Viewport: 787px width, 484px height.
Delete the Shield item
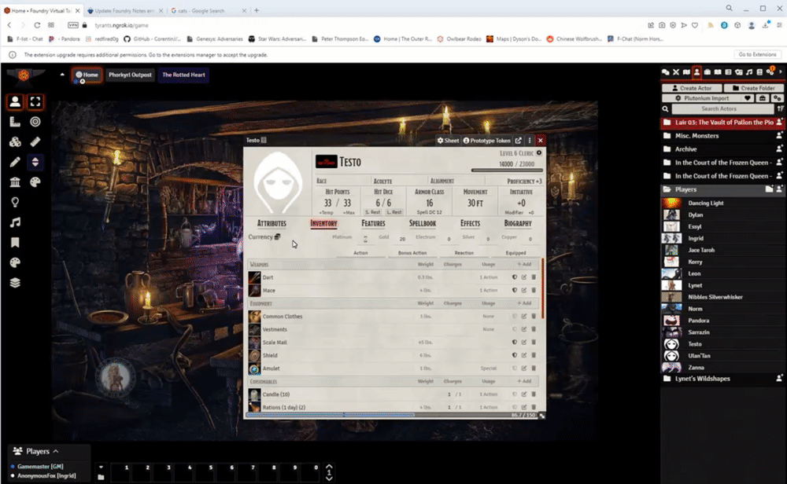tap(534, 355)
